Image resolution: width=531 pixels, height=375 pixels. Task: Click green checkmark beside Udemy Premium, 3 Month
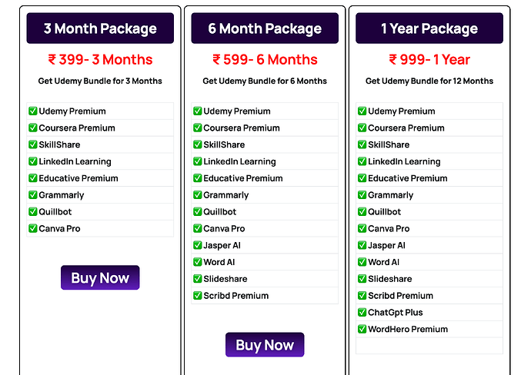[33, 111]
